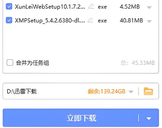
Task: Open folder browse icon for download path
Action: click(148, 91)
